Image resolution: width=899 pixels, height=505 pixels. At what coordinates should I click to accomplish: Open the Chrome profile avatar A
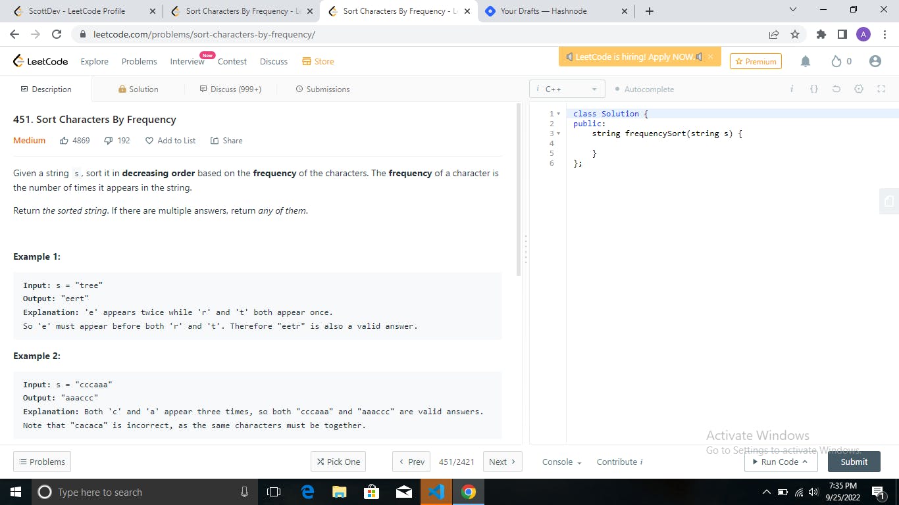click(x=863, y=34)
